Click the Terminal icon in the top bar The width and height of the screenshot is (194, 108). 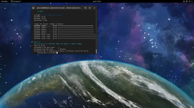point(12,1)
